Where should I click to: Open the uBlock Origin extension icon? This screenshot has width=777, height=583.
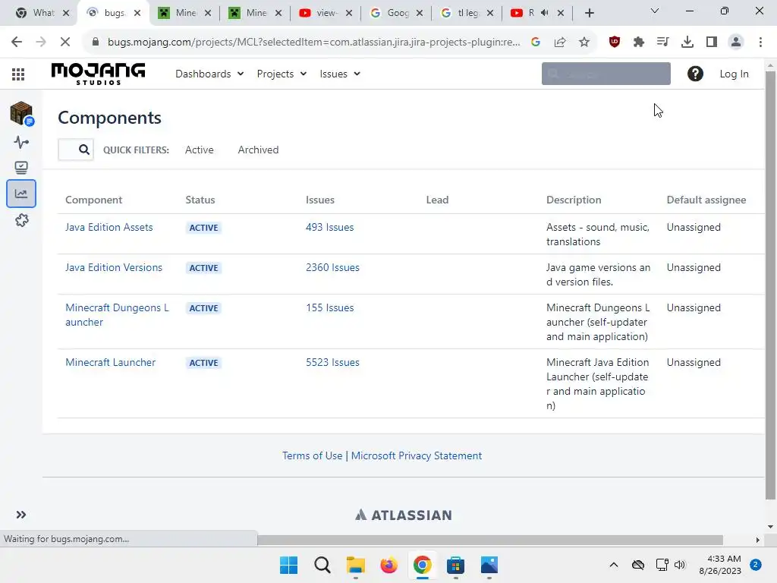pyautogui.click(x=615, y=42)
